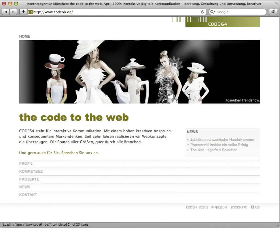The width and height of the screenshot is (280, 228).
Task: Read The Karl Lagerfeld Selection news
Action: [214, 150]
